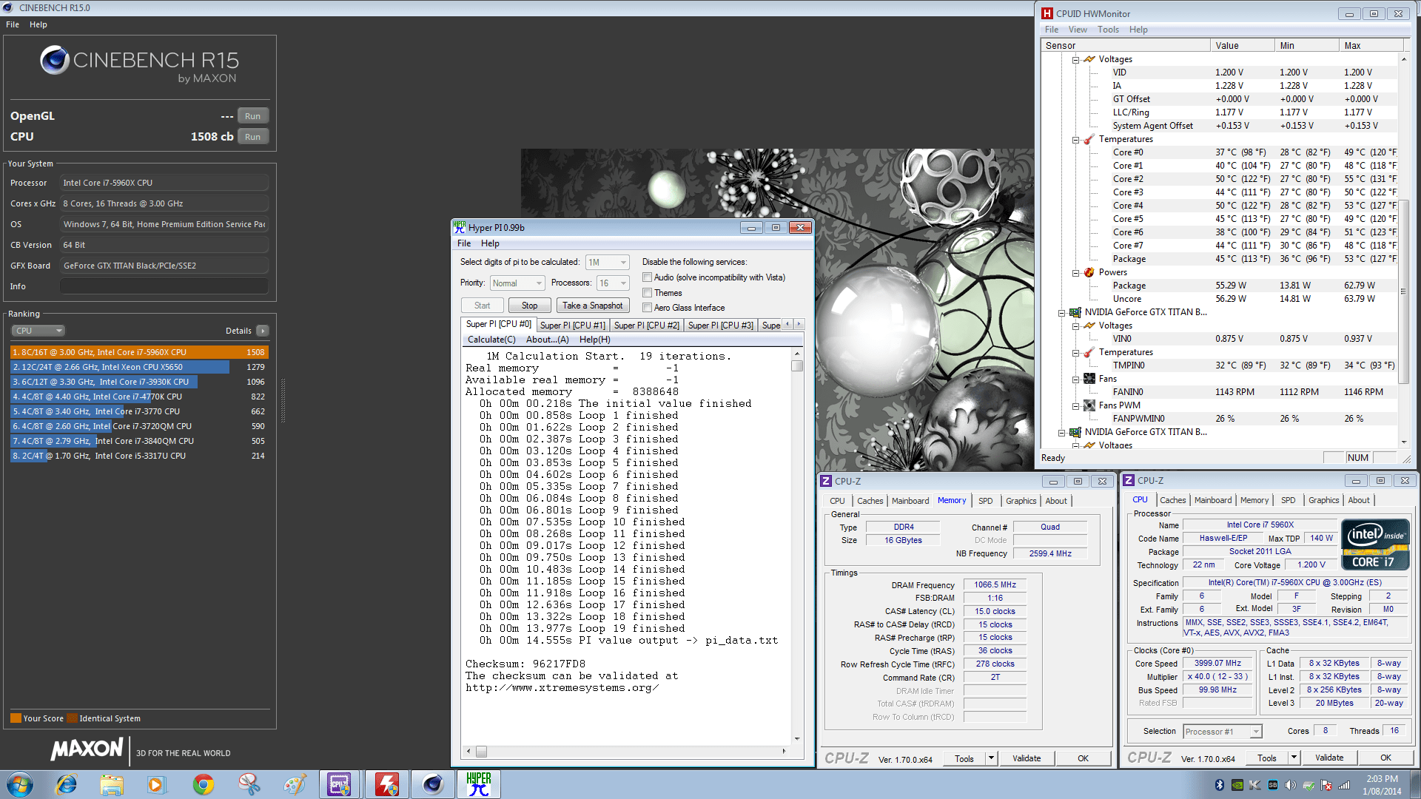The image size is (1421, 799).
Task: Click the Temperatures sensor icon in HWMonitor
Action: [1089, 139]
